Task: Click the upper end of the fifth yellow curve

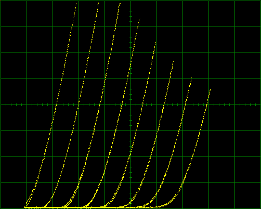Action: (x=156, y=43)
